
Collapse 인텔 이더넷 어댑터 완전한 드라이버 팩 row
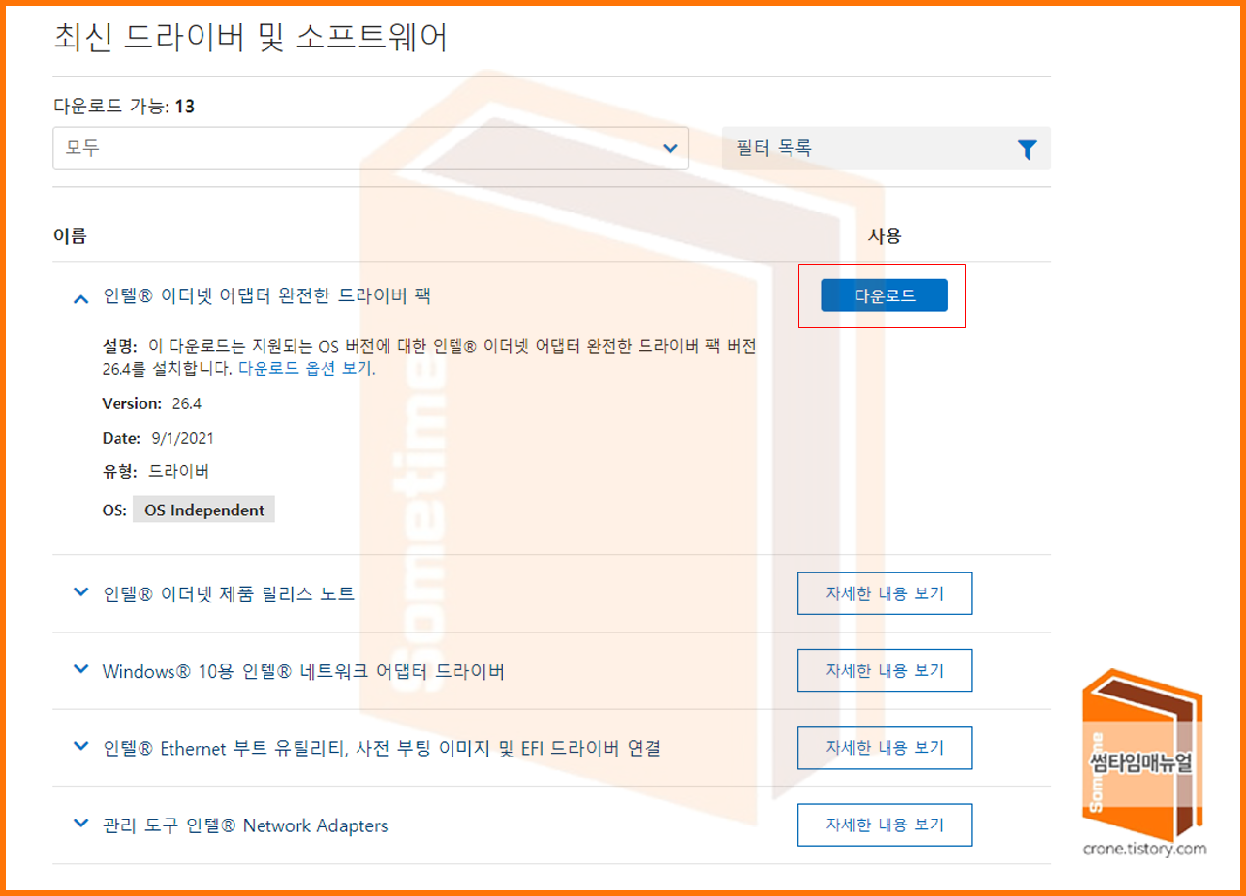click(80, 299)
